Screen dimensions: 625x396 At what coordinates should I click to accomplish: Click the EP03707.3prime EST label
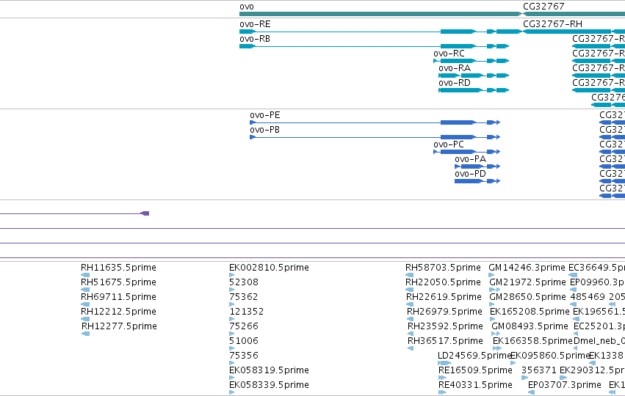click(x=565, y=385)
